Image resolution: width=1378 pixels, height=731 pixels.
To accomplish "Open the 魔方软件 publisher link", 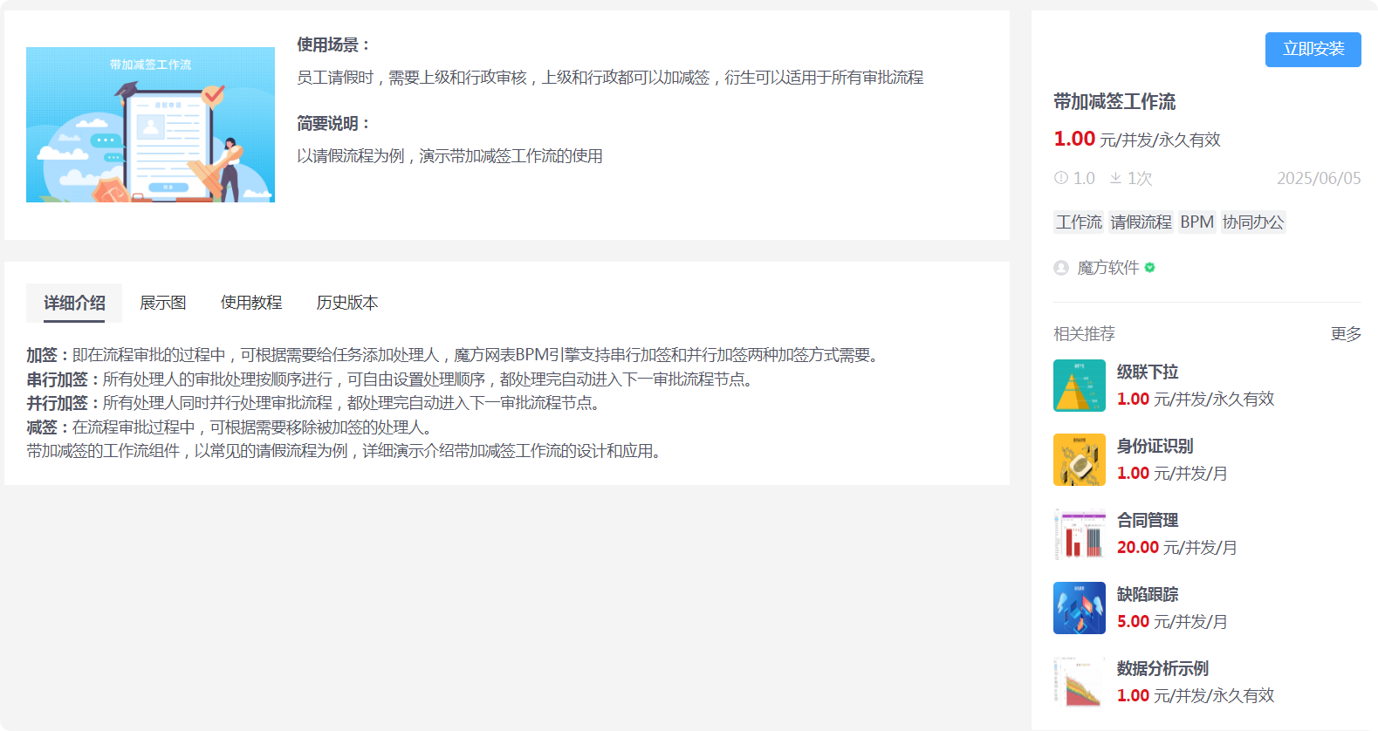I will 1108,268.
